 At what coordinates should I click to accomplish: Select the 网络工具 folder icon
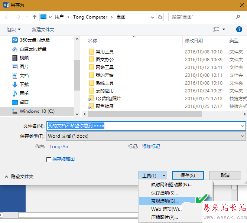(x=91, y=67)
